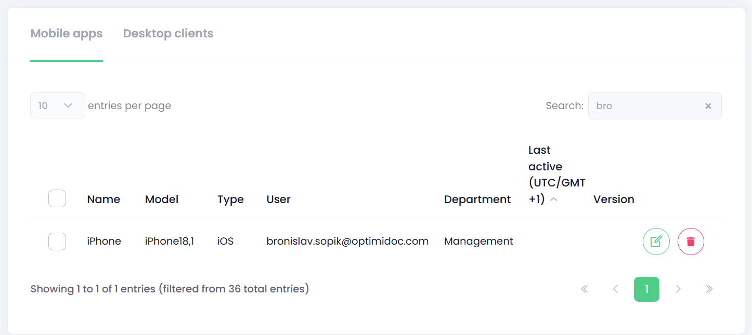Sort table by Department column
This screenshot has width=752, height=335.
(477, 199)
